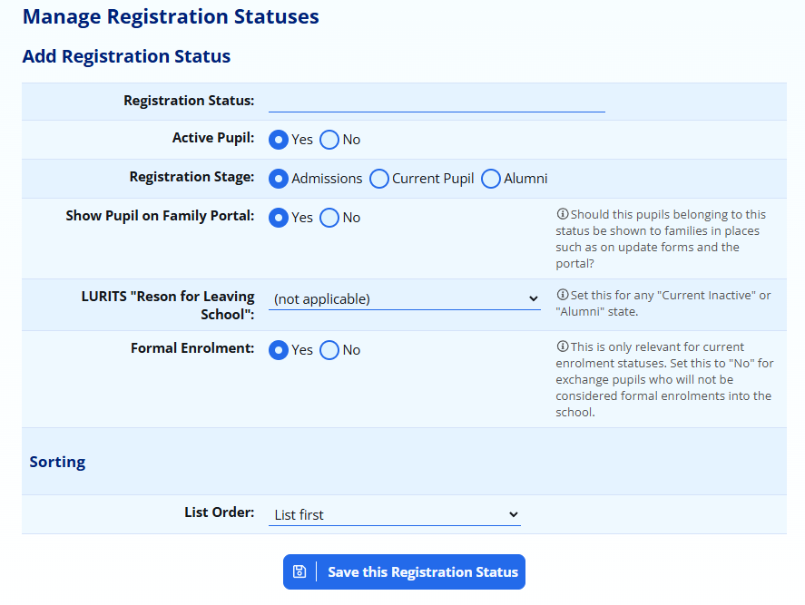Click the LURITS "Reson for Leaving School" label
Image resolution: width=805 pixels, height=605 pixels.
coord(168,306)
